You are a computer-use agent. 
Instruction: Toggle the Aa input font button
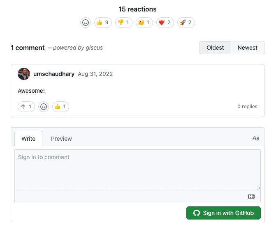256,138
